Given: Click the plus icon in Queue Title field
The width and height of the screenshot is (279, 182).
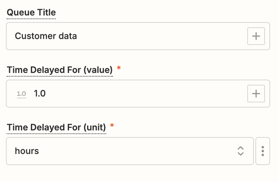Looking at the screenshot, I should pyautogui.click(x=256, y=36).
